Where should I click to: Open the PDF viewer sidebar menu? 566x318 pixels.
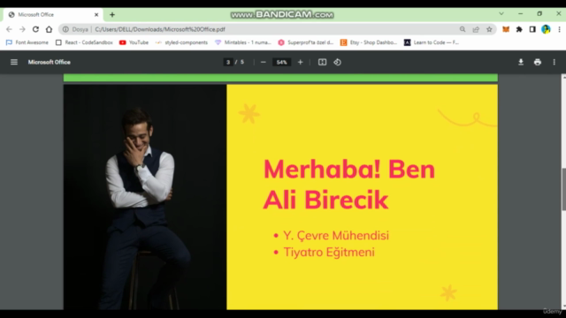(14, 62)
